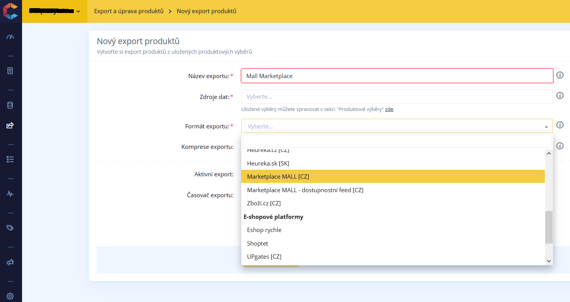The height and width of the screenshot is (302, 570).
Task: Click info icon beside Zdroje dat field
Action: tap(560, 95)
